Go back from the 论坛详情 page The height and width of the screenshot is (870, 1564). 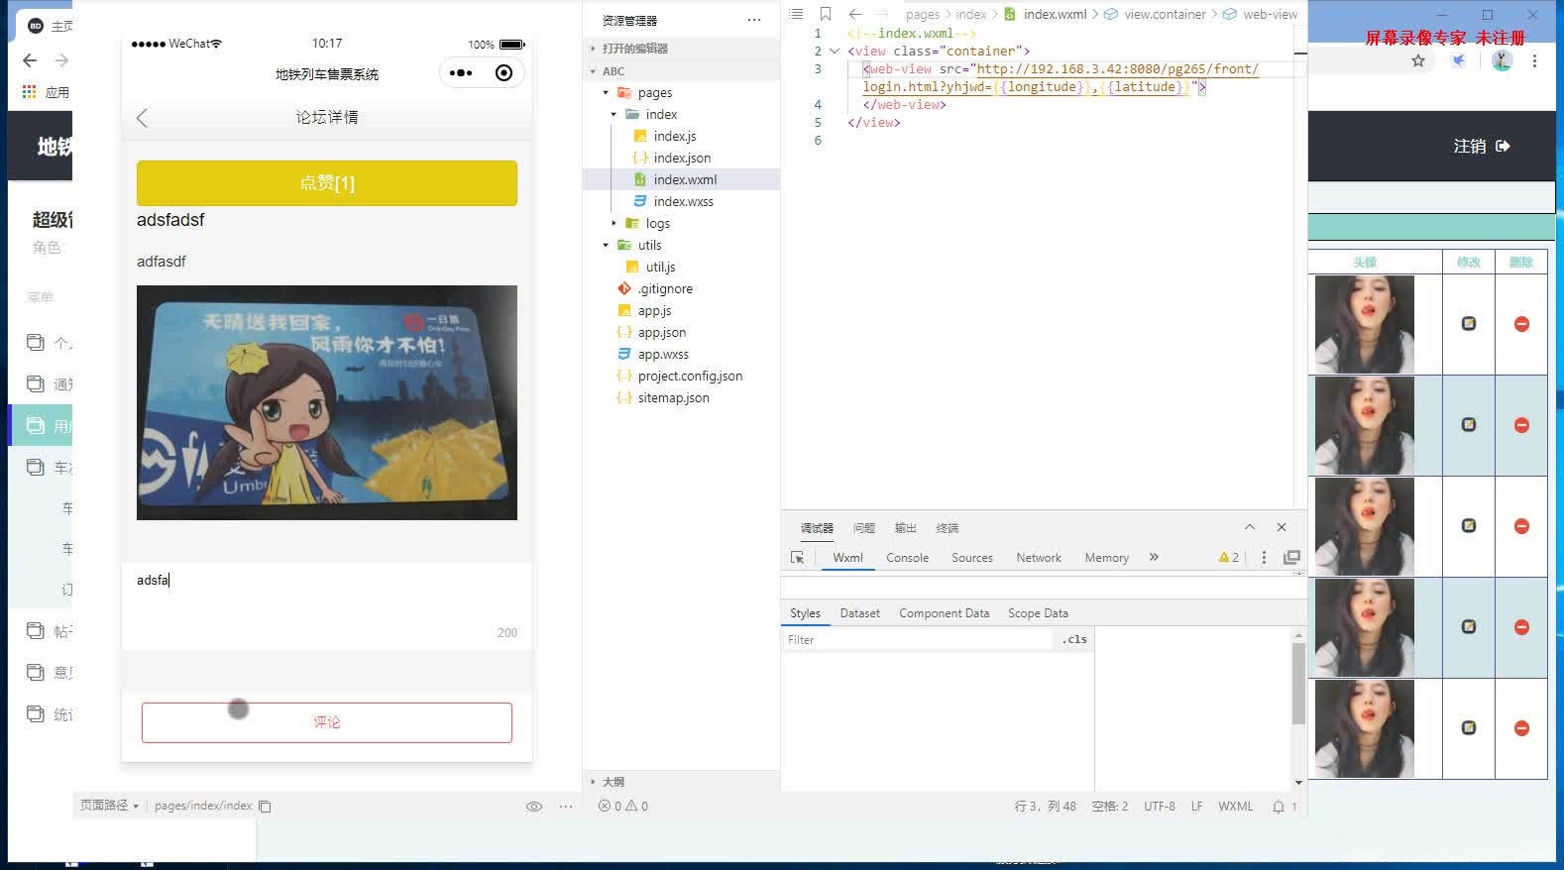click(142, 118)
